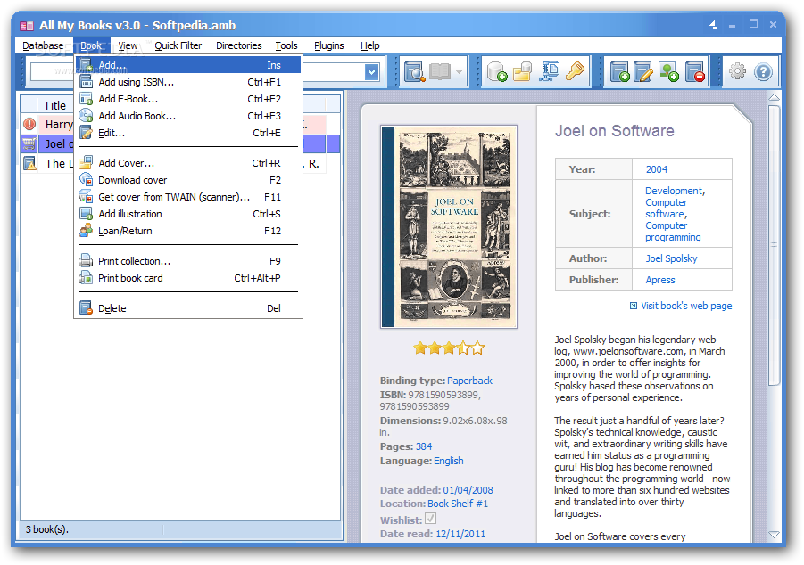Image resolution: width=804 pixels, height=565 pixels.
Task: Open the Plugins menu
Action: 328,45
